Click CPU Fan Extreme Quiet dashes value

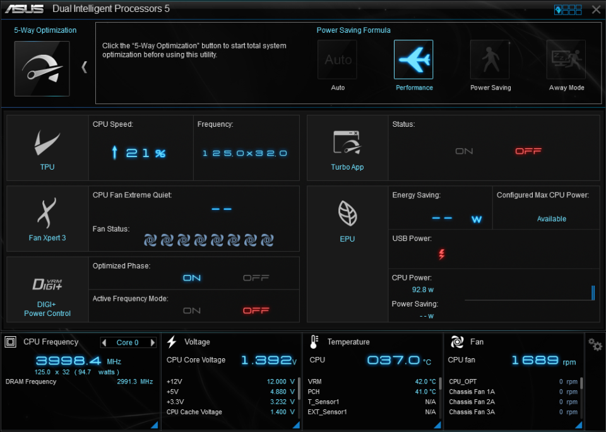[222, 209]
